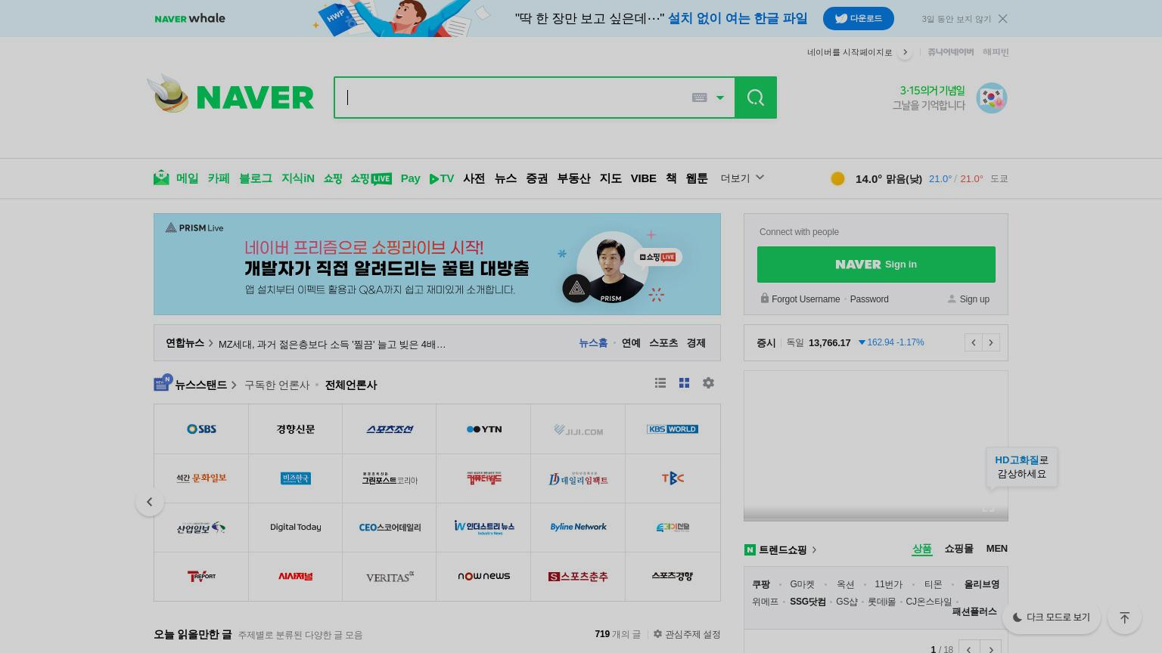Open 뉴스홈 link

point(593,343)
